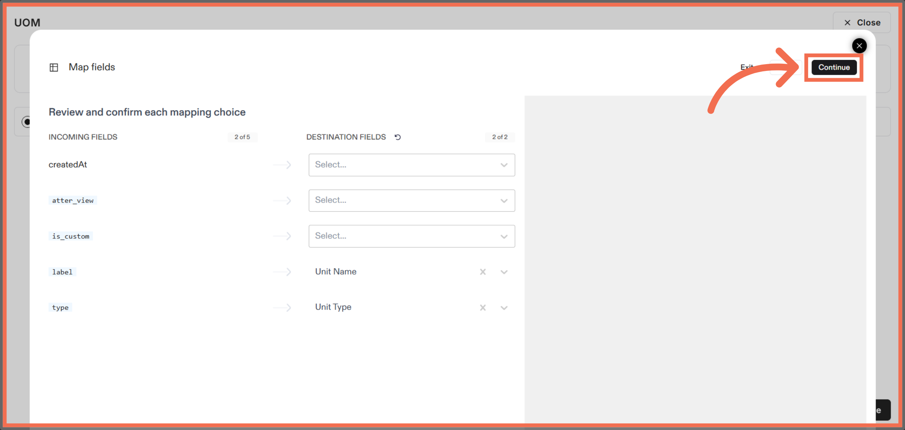Open the Select dropdown for is_custom

pos(411,236)
